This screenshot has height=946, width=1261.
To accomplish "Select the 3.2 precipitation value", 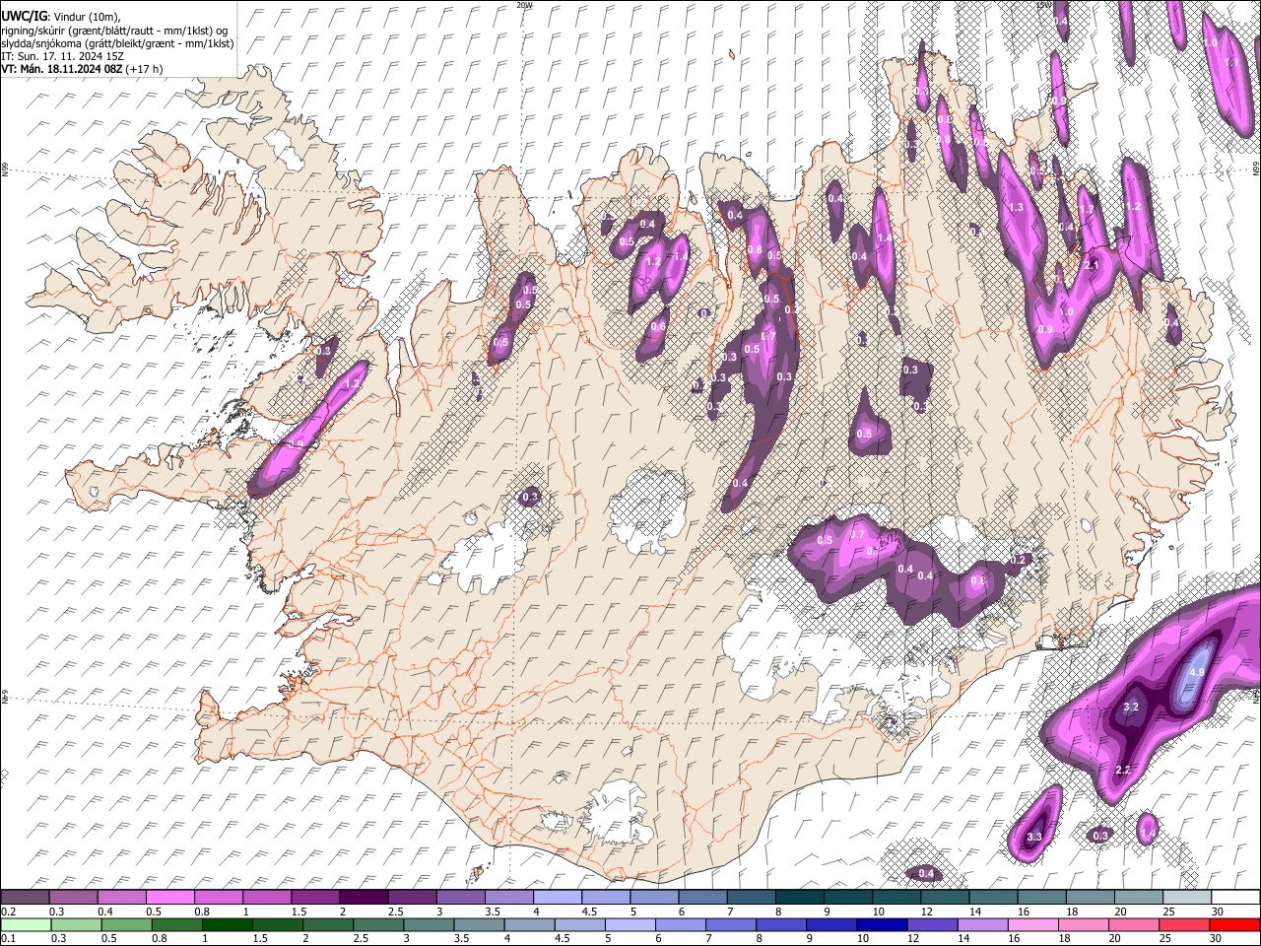I will pyautogui.click(x=1131, y=707).
